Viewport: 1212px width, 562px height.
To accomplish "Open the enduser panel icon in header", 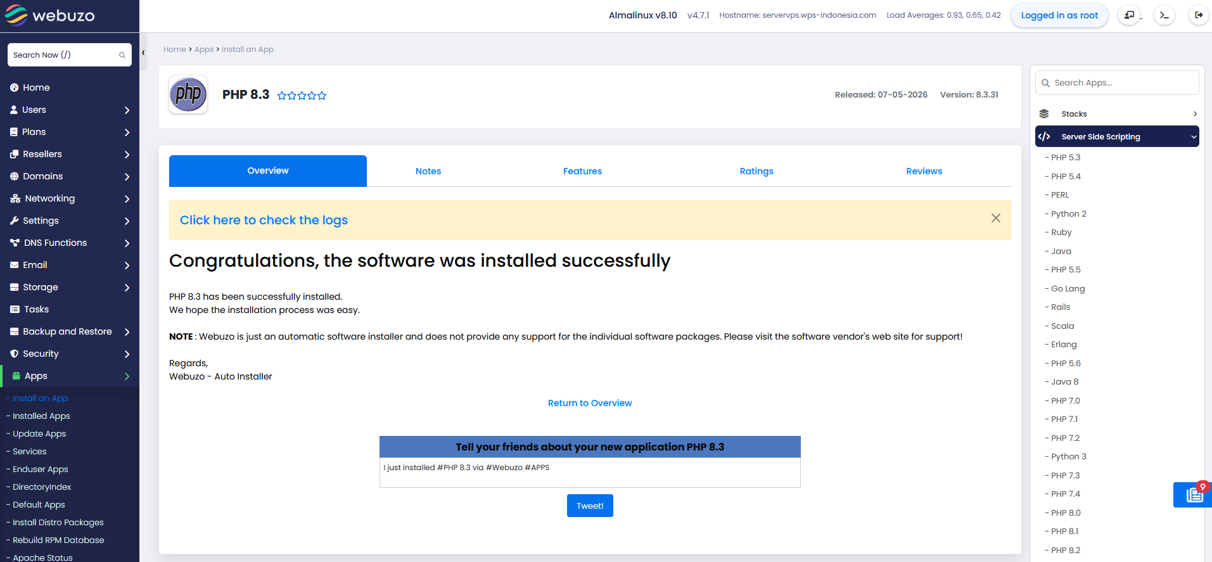I will 1130,15.
